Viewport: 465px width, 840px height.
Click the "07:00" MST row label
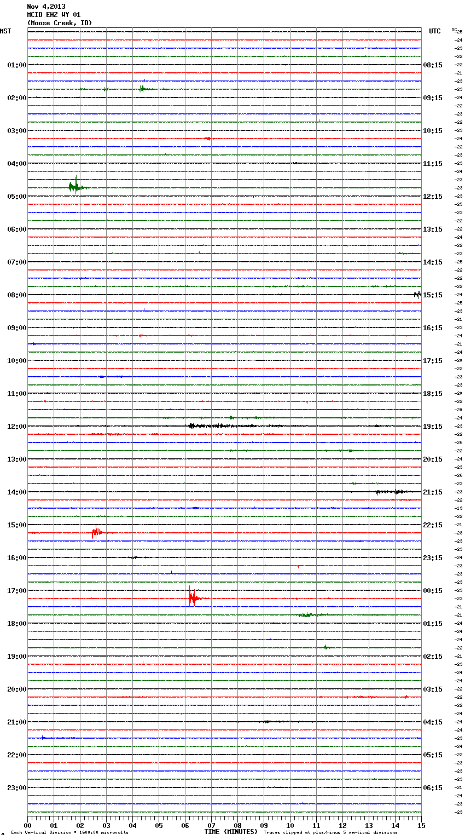[x=17, y=262]
